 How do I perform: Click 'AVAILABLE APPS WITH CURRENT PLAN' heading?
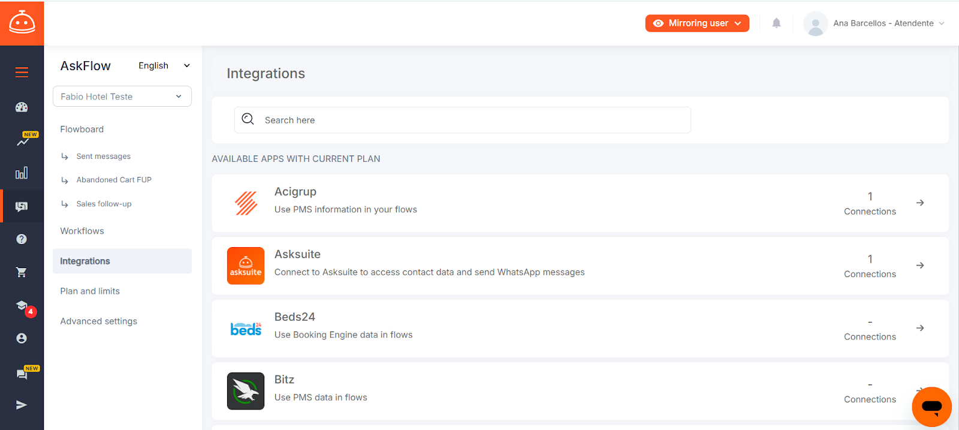click(x=296, y=159)
